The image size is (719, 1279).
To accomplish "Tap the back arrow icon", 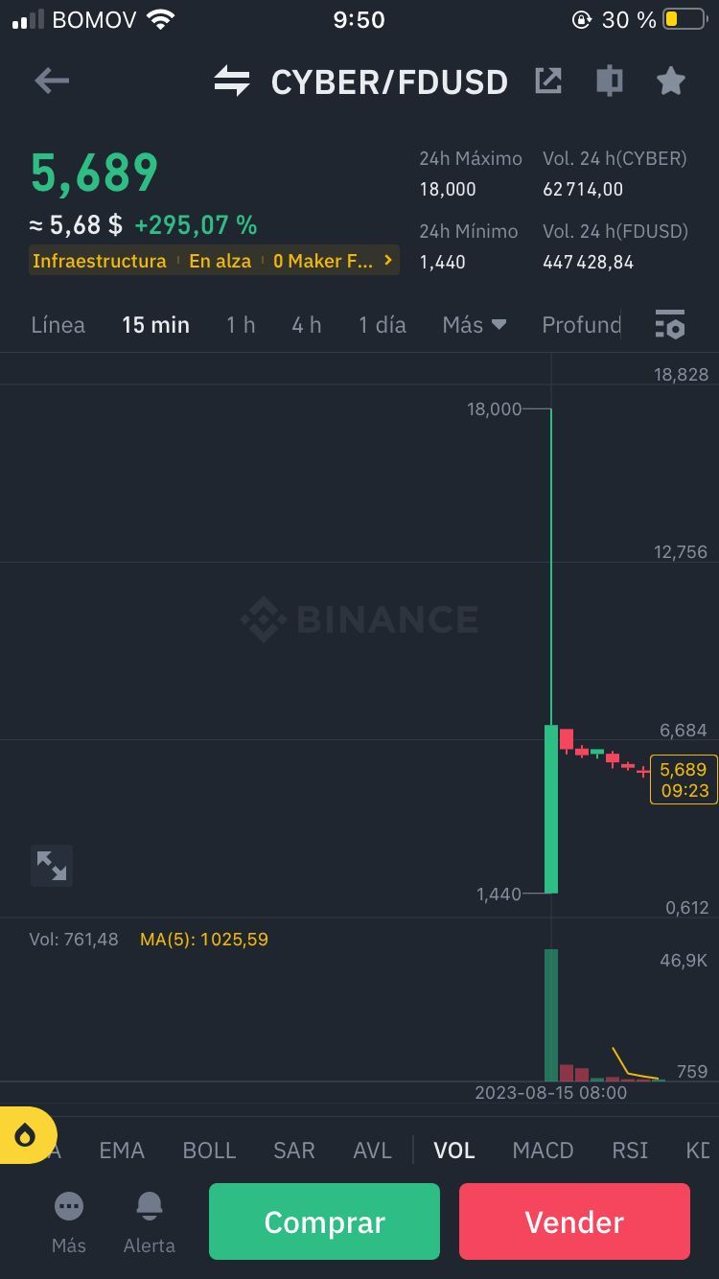I will pos(52,81).
